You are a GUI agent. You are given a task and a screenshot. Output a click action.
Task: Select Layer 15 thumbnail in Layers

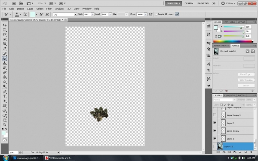pyautogui.click(x=220, y=146)
